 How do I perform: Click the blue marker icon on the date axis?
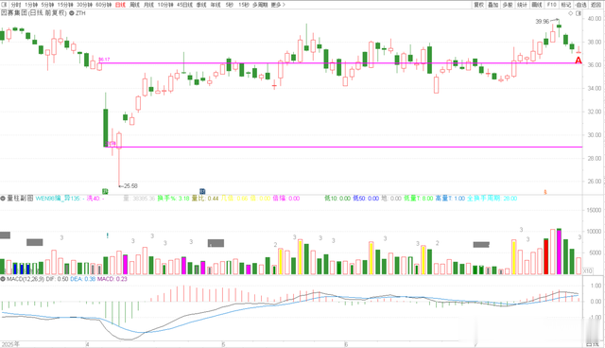(x=202, y=191)
